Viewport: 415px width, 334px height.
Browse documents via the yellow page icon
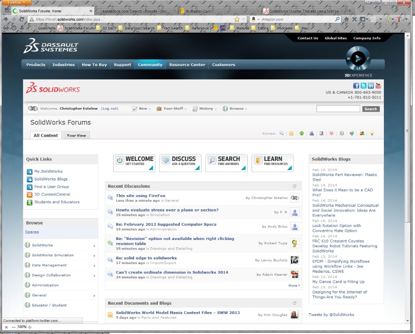(x=291, y=133)
